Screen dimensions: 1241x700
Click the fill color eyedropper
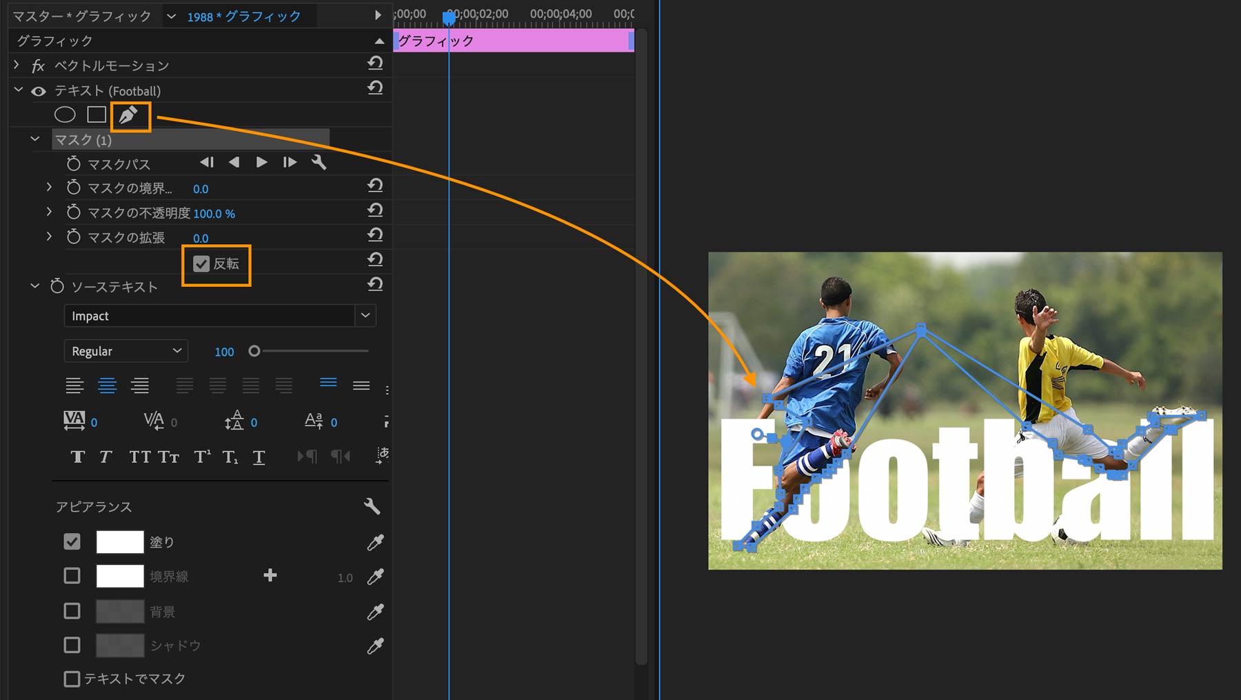coord(375,543)
